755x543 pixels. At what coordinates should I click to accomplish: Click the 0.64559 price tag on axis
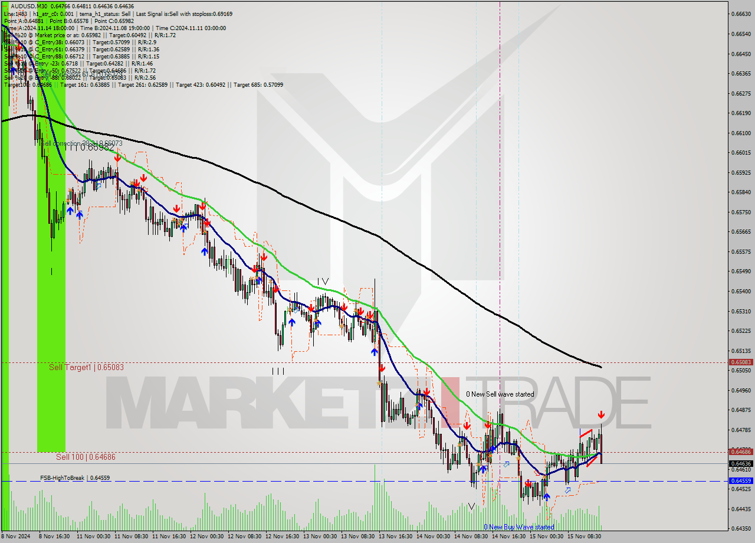coord(740,481)
